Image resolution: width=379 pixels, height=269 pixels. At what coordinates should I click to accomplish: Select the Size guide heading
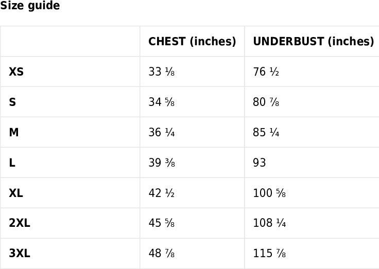coord(30,5)
